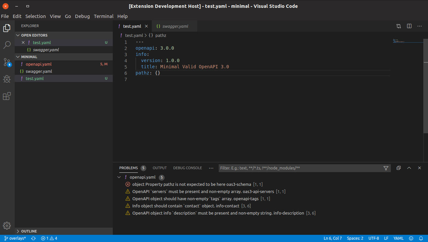Click line 5 title text in editor
Image resolution: width=428 pixels, height=242 pixels.
click(x=185, y=67)
